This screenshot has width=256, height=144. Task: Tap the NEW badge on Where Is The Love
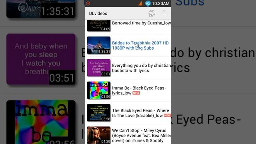coord(167,116)
